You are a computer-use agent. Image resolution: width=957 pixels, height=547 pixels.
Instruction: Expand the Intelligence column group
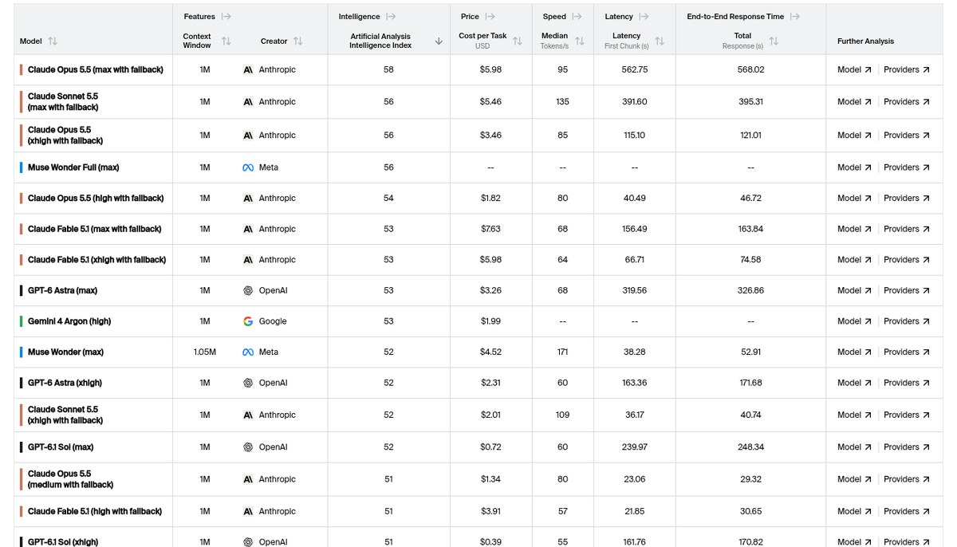coord(391,17)
